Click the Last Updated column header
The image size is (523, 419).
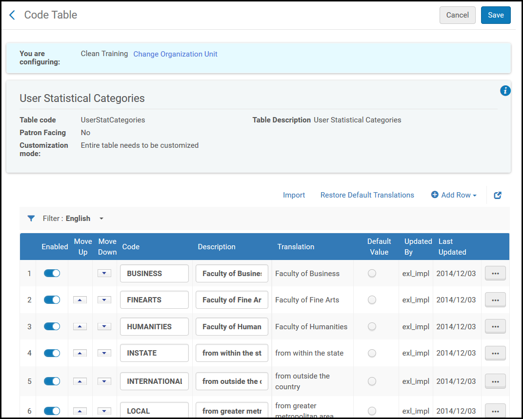click(452, 247)
